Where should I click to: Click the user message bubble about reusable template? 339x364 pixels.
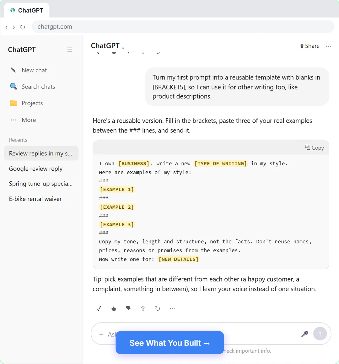pyautogui.click(x=237, y=87)
